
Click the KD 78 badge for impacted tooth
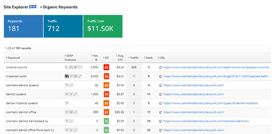tap(106, 76)
